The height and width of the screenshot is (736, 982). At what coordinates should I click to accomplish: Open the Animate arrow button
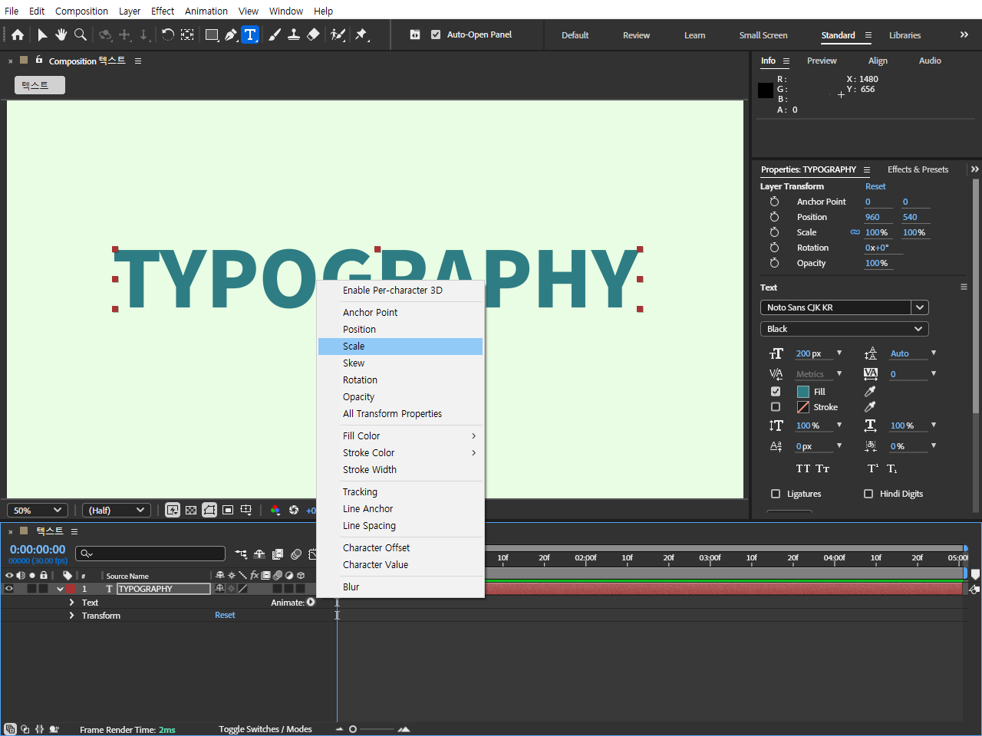point(311,603)
